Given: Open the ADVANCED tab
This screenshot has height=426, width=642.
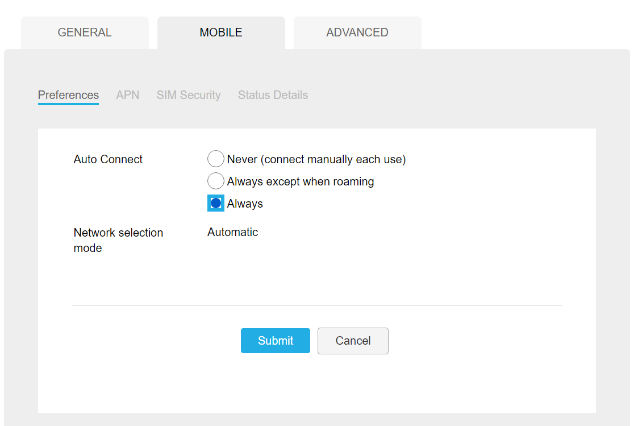Looking at the screenshot, I should coord(357,32).
